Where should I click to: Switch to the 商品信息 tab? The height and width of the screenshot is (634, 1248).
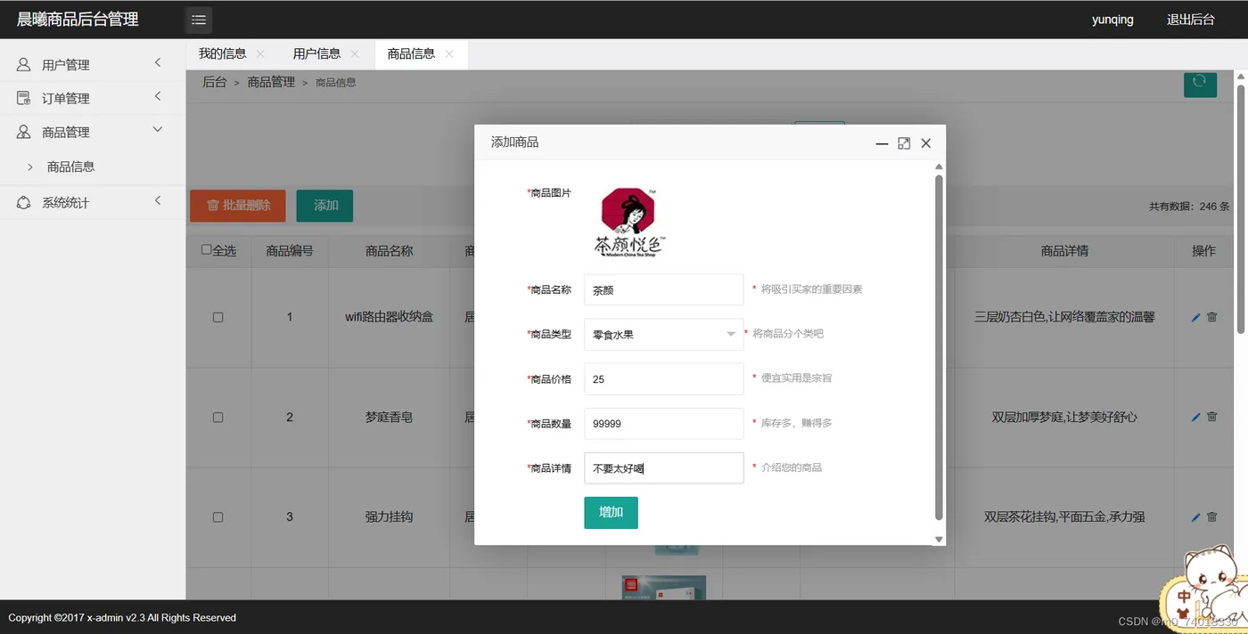pos(411,54)
